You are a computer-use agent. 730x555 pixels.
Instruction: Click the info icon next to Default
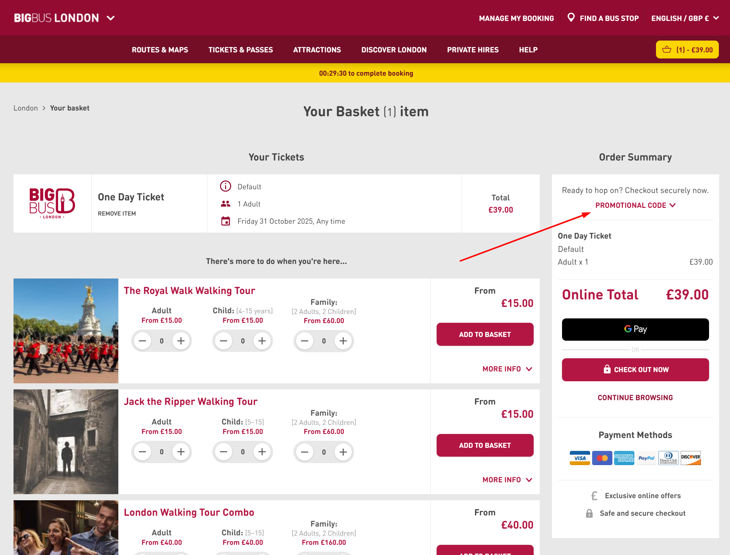[x=225, y=186]
